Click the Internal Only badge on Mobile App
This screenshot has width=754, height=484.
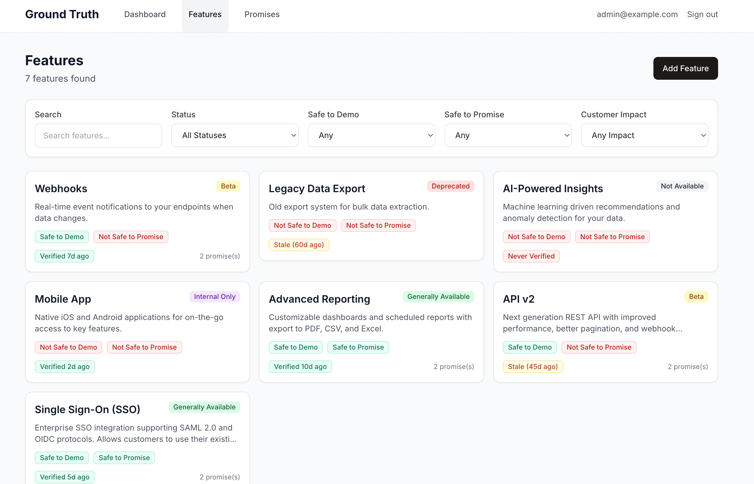coord(215,296)
